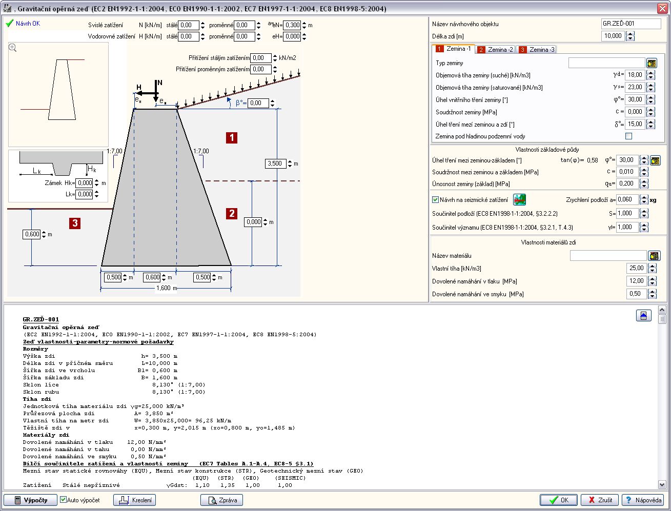Adjust wall height 3,500 stepper
This screenshot has height=511, width=671.
pos(290,163)
